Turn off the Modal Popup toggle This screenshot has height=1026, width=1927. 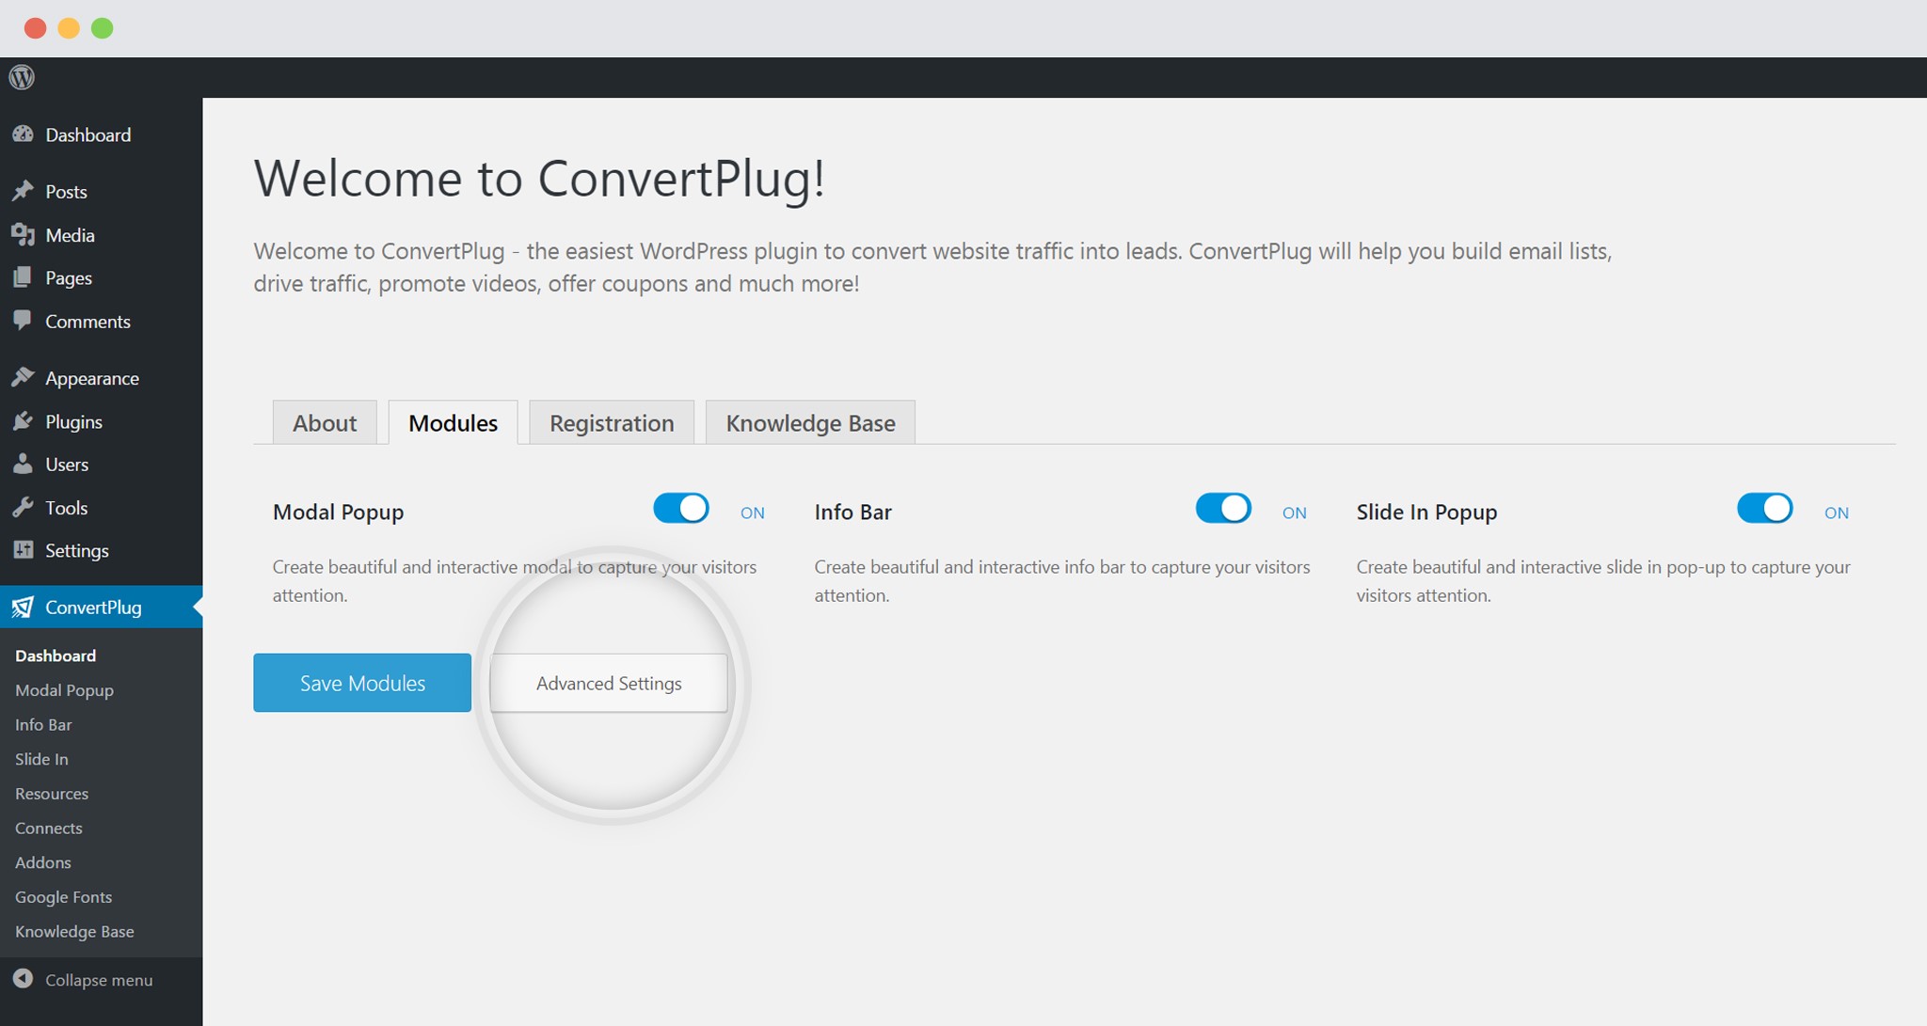(681, 509)
